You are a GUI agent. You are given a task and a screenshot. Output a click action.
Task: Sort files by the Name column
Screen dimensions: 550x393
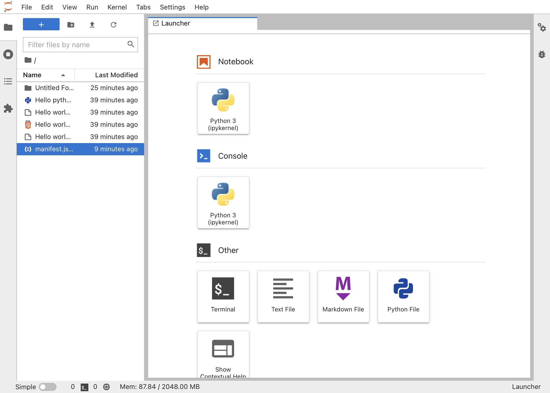(45, 75)
